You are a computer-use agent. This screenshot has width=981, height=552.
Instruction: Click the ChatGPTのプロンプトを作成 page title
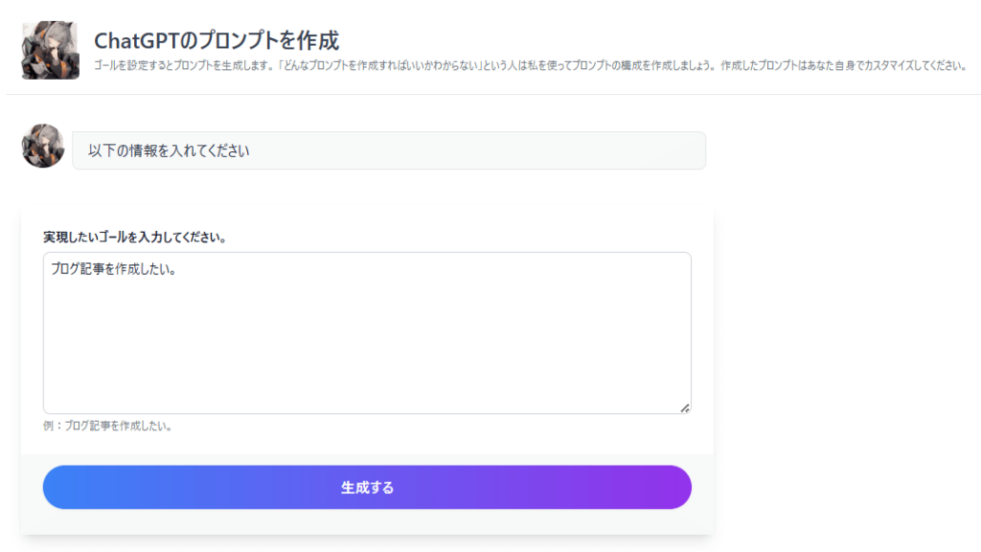217,40
